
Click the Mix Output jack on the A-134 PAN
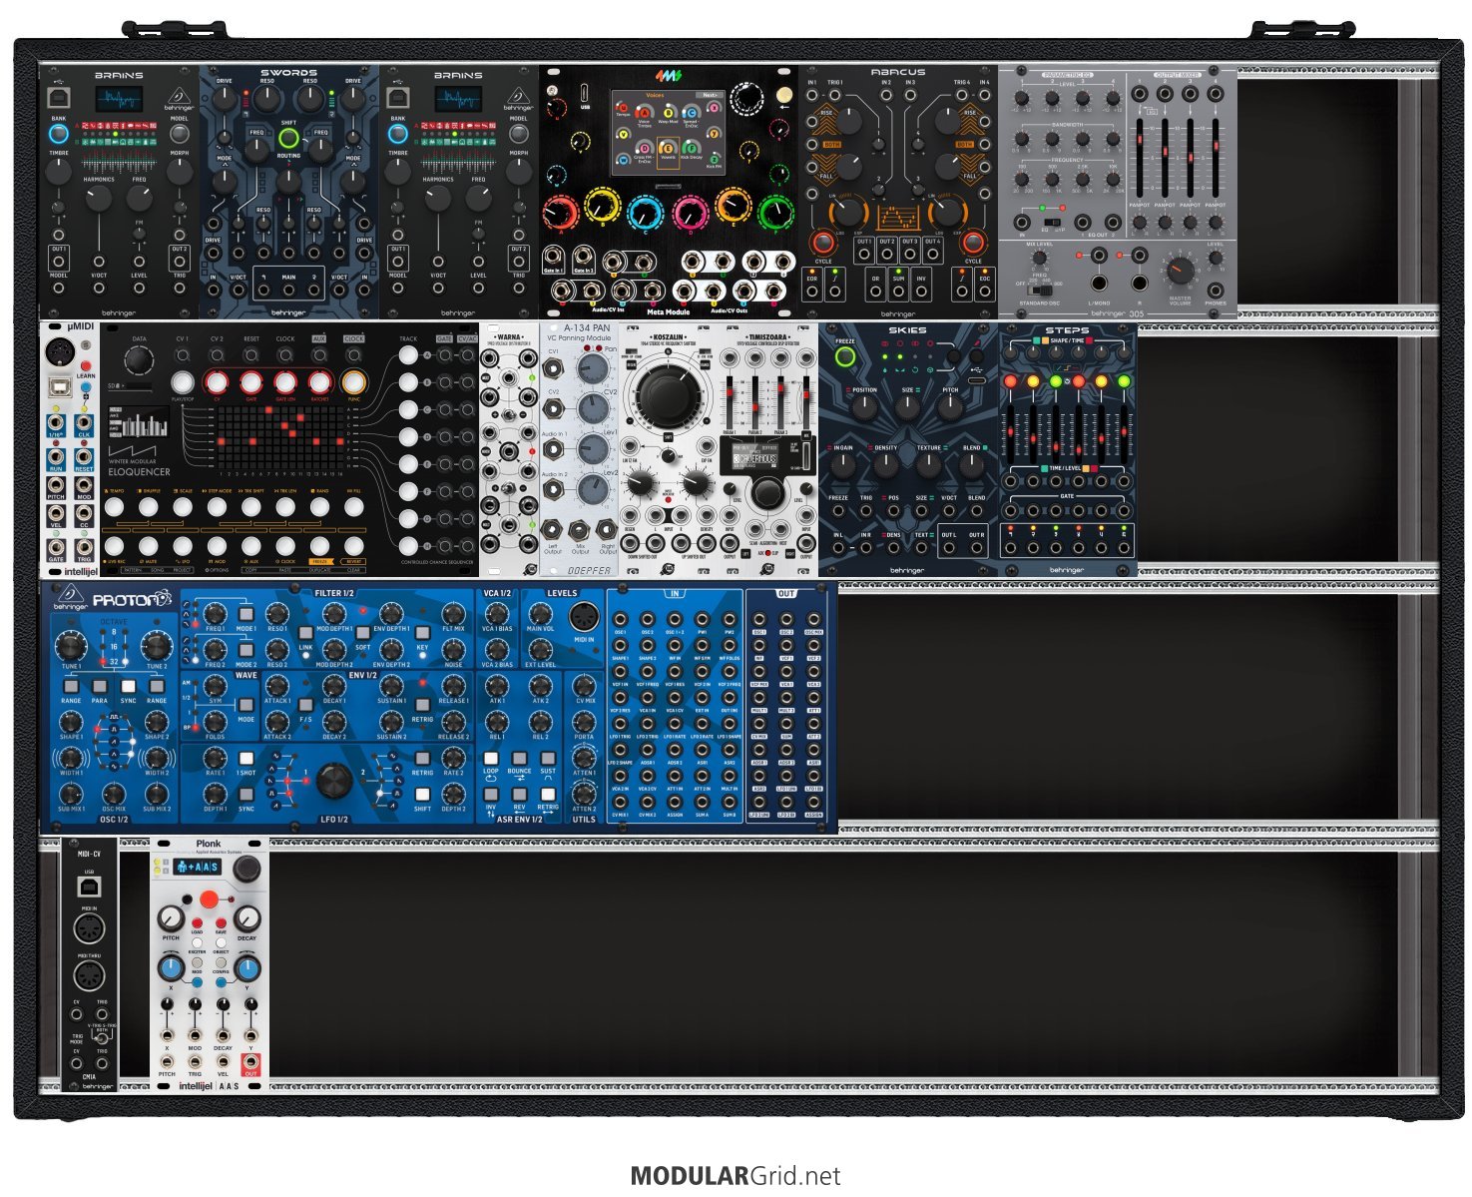(x=580, y=530)
